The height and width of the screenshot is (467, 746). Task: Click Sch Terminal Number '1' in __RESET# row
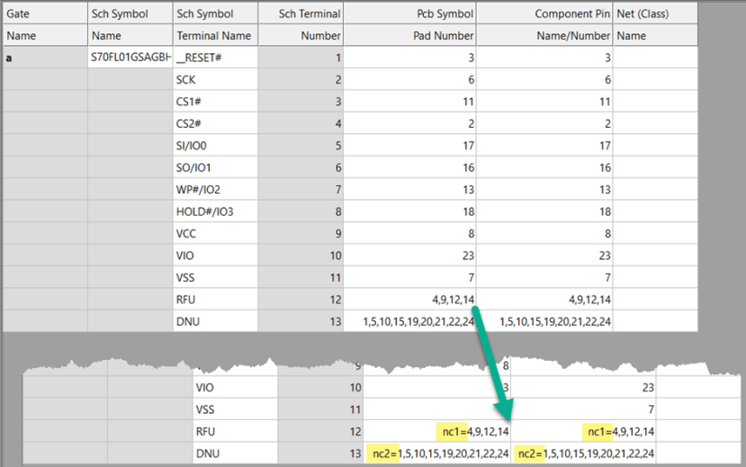301,58
